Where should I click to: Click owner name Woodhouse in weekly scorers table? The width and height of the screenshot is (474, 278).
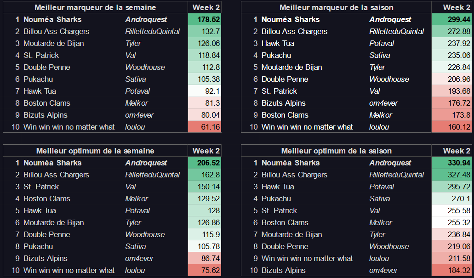click(145, 68)
